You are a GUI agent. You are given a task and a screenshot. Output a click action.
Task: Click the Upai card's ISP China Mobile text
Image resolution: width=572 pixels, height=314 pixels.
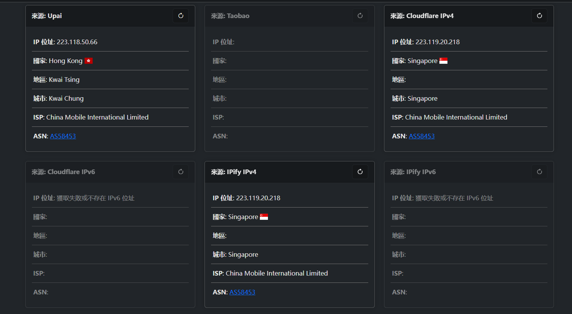[x=97, y=117]
